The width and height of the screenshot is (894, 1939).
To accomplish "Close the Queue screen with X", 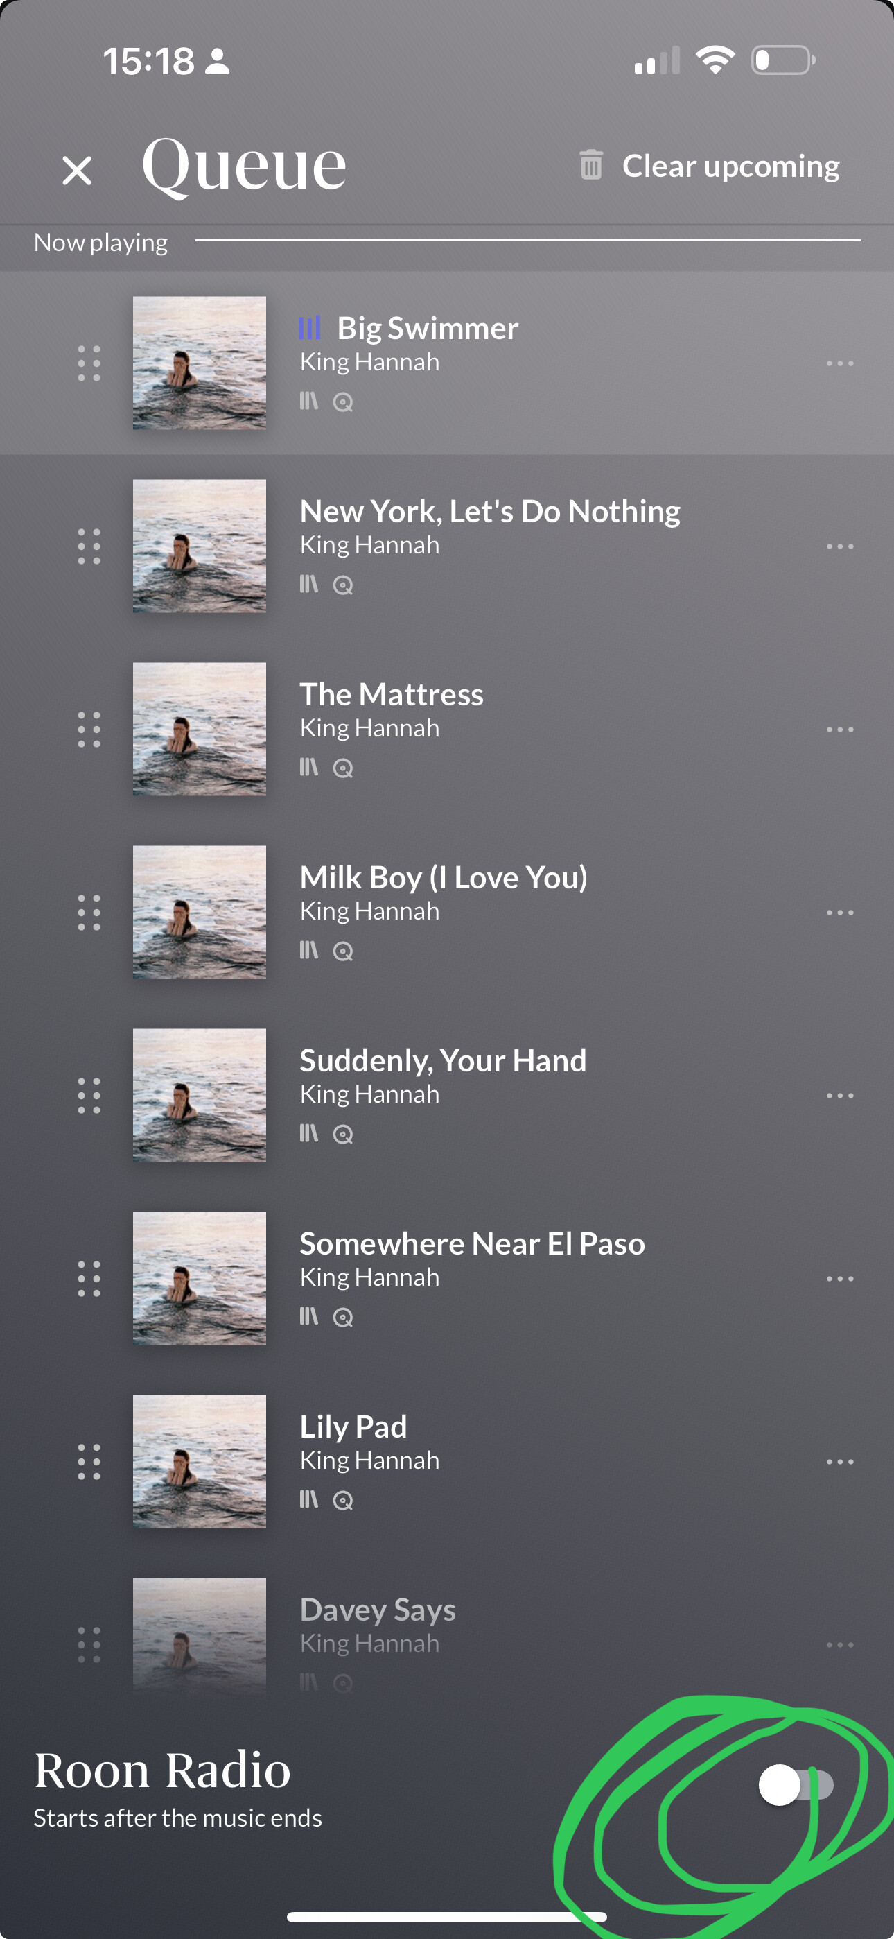I will click(x=77, y=170).
